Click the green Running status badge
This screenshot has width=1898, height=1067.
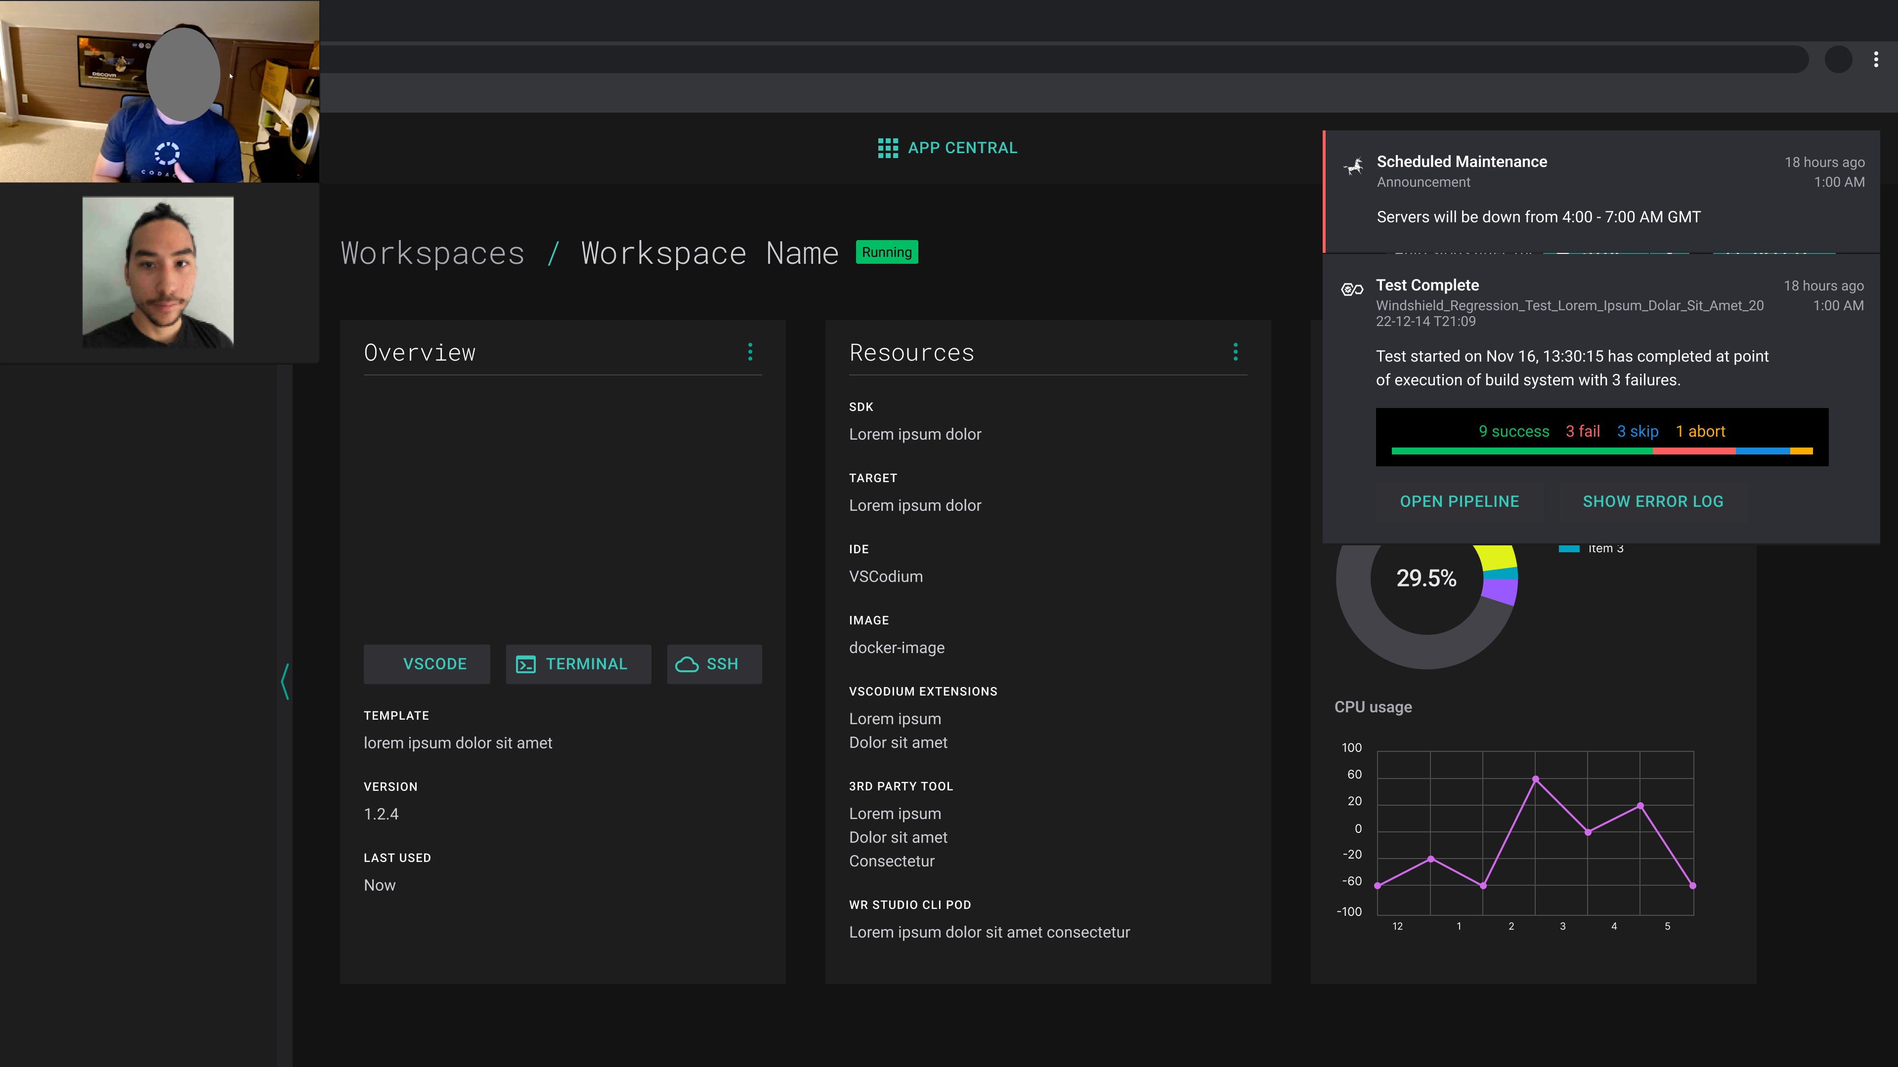pyautogui.click(x=886, y=252)
